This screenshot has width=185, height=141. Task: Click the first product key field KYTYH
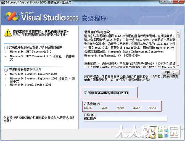(x=88, y=108)
